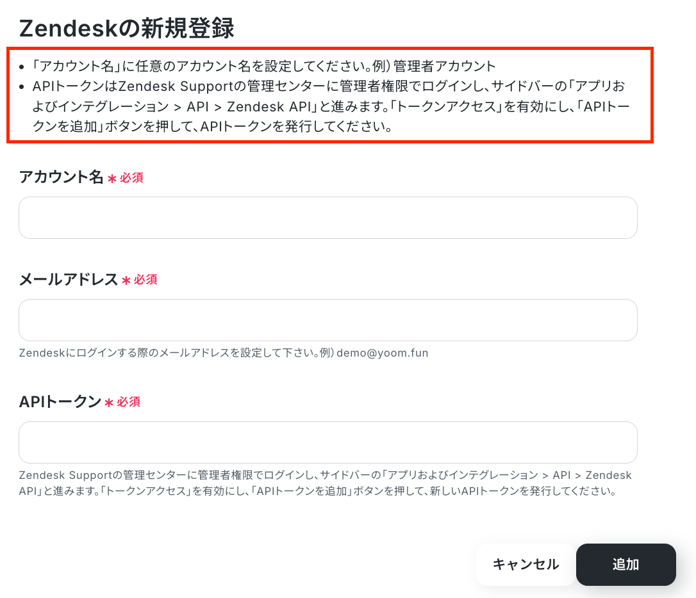
Task: Click the red asterisk beside メールアドレス
Action: [x=126, y=280]
